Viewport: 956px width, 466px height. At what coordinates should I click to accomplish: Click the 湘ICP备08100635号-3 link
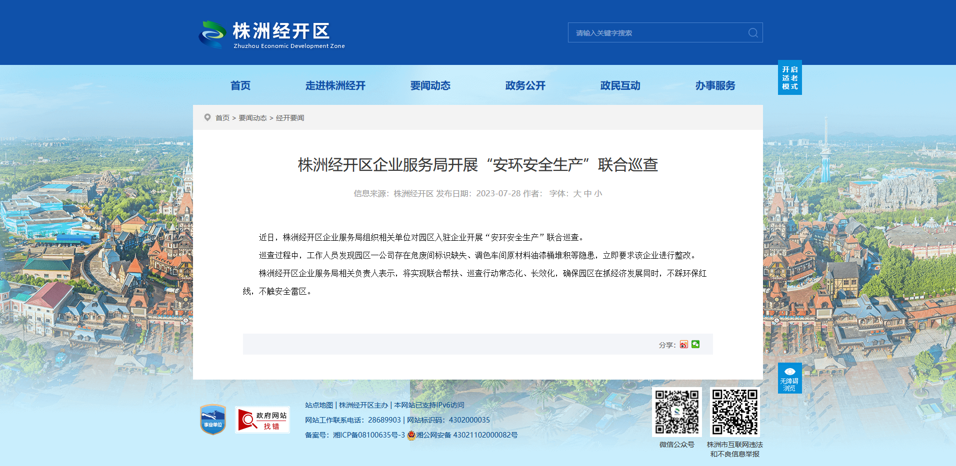(369, 435)
